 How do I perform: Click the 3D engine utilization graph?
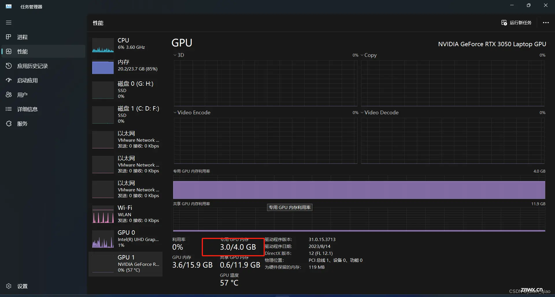click(265, 83)
